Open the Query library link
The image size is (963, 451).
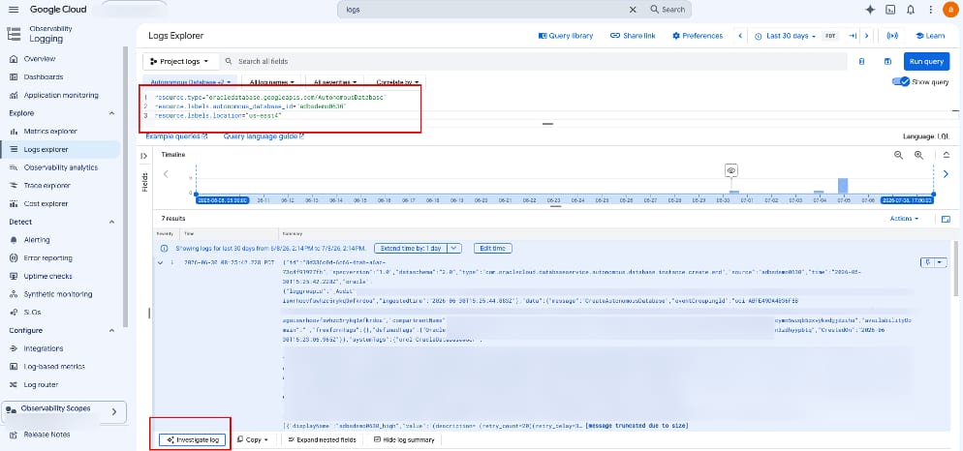click(566, 36)
